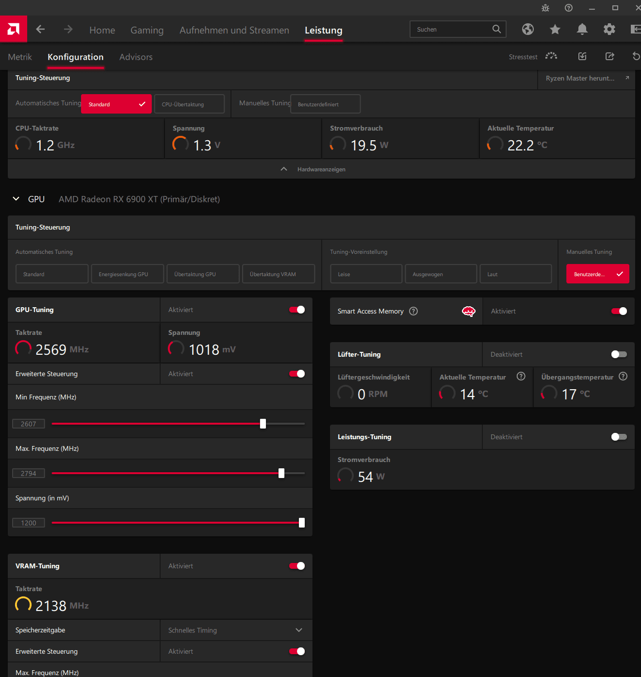This screenshot has width=641, height=677.
Task: Select the Konfiguration sub-tab
Action: [x=76, y=57]
